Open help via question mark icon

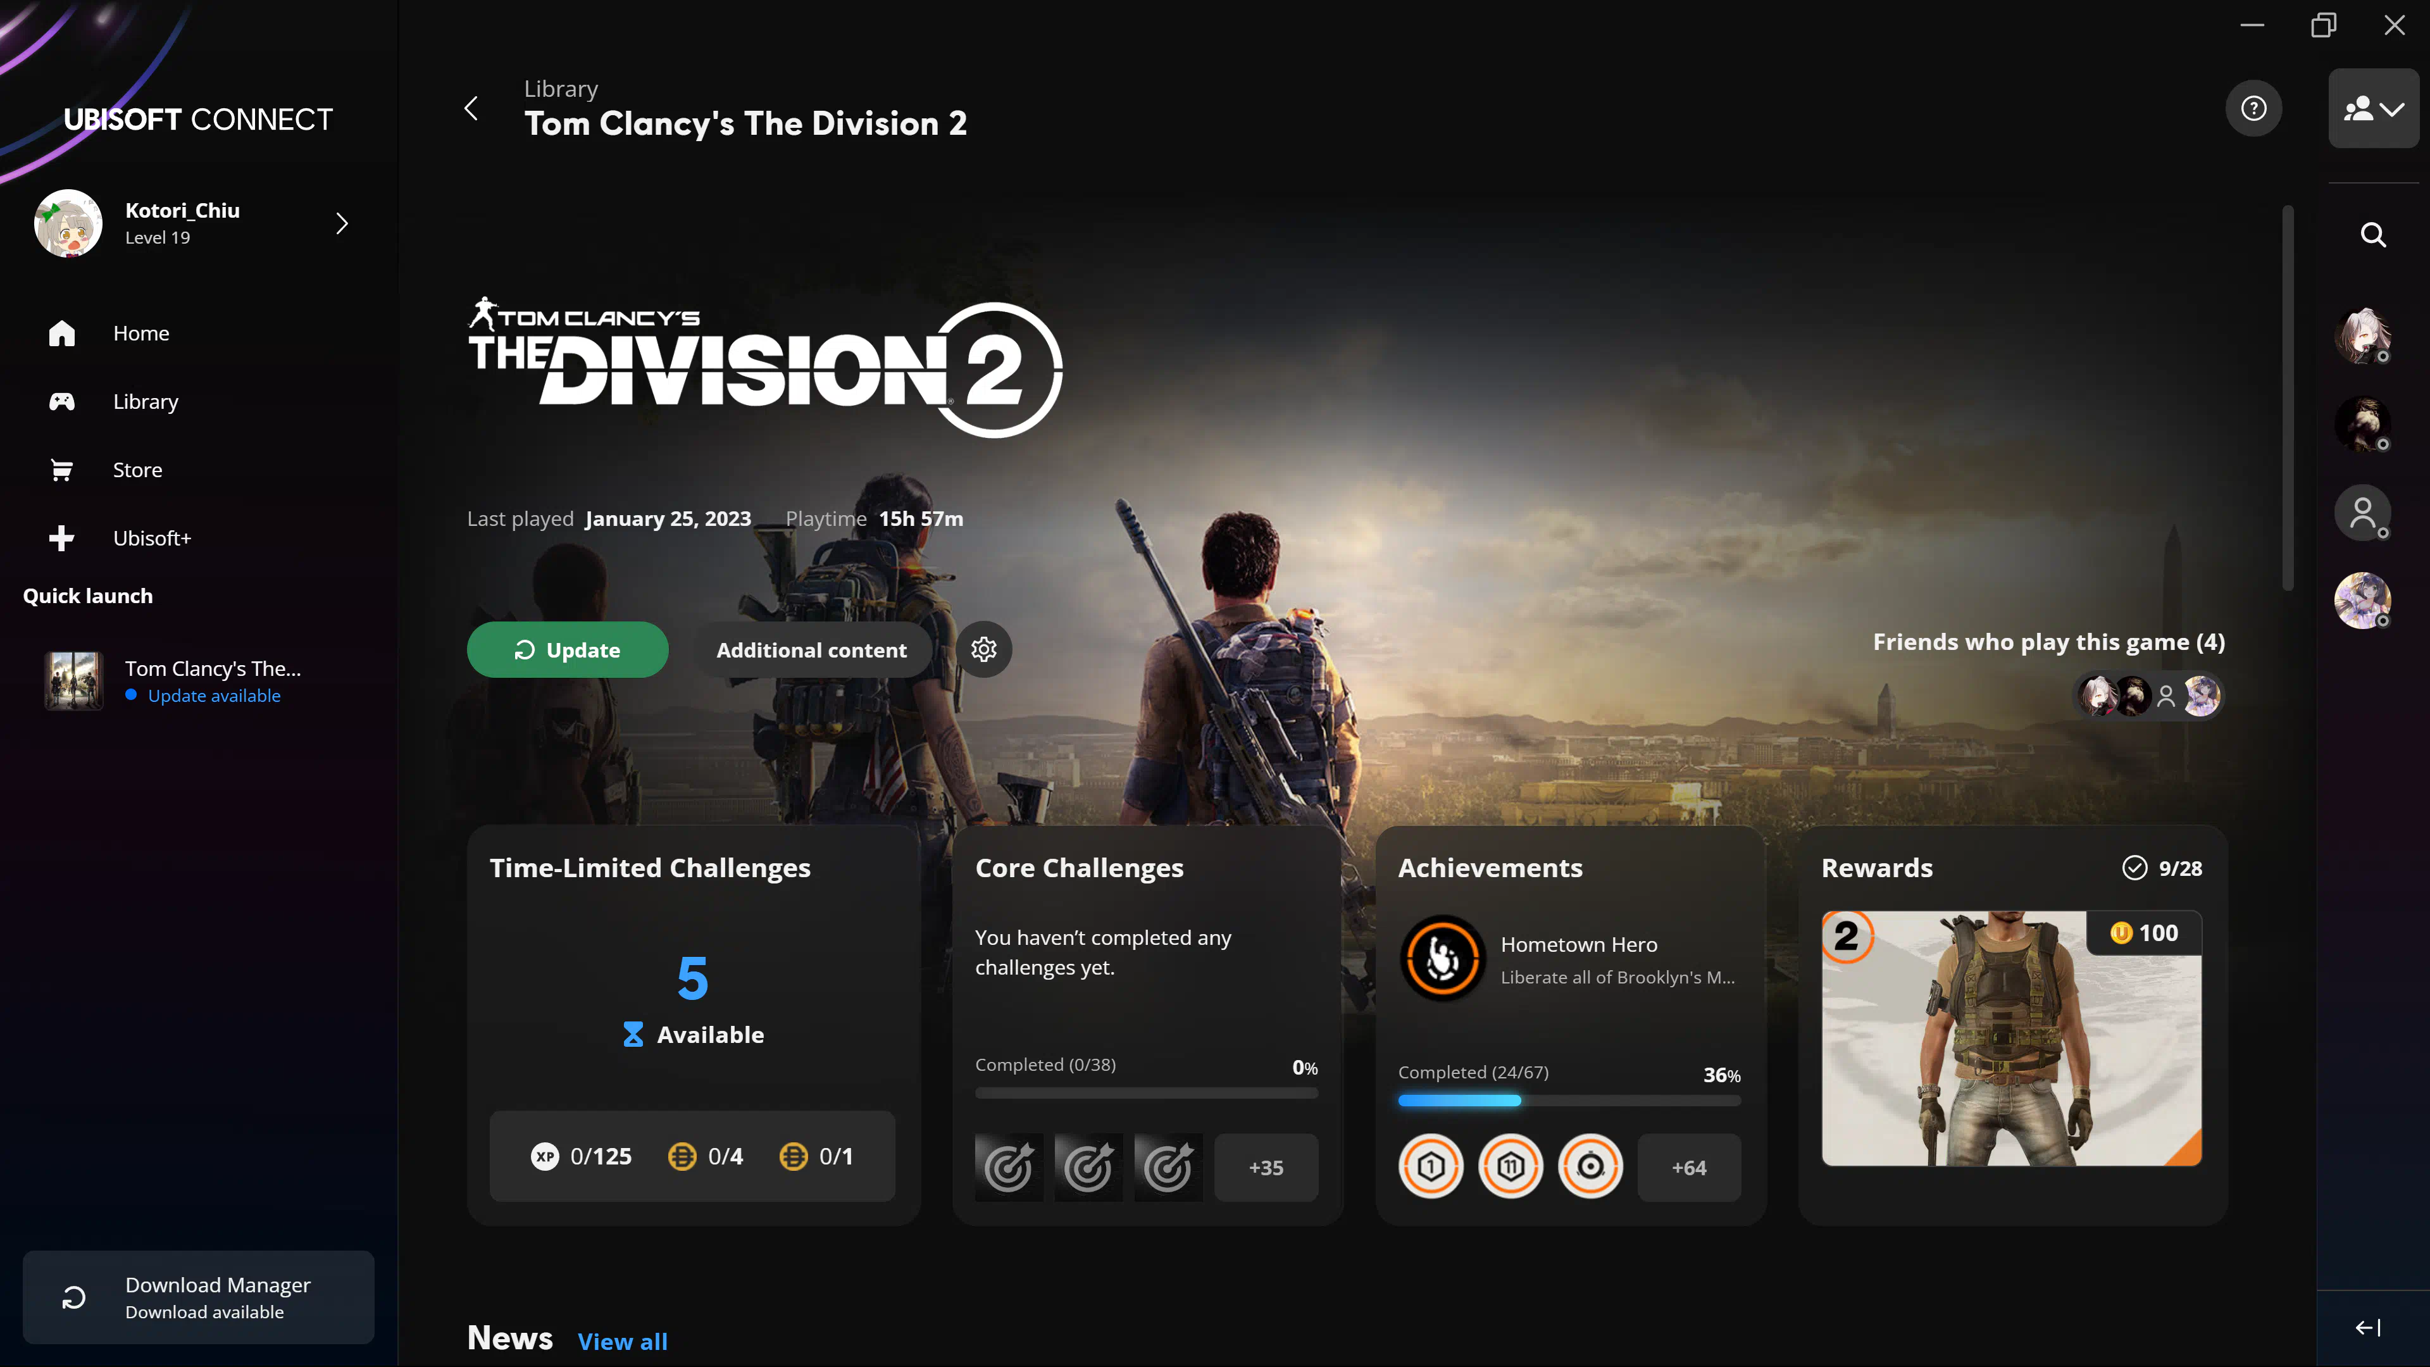coord(2253,108)
